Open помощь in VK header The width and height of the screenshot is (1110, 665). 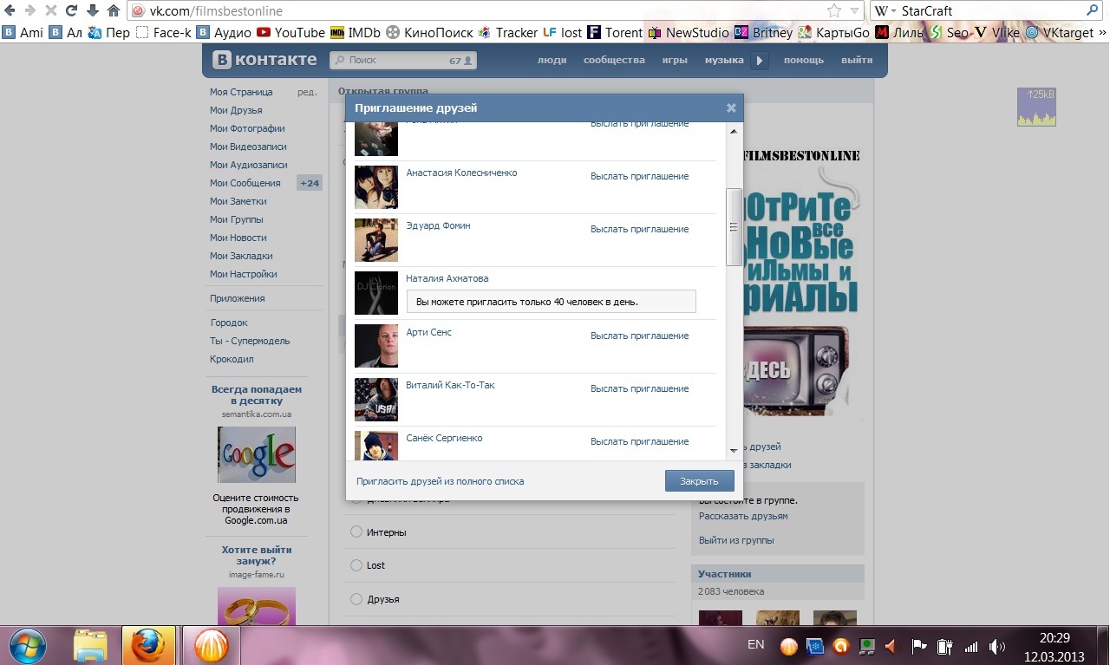804,60
